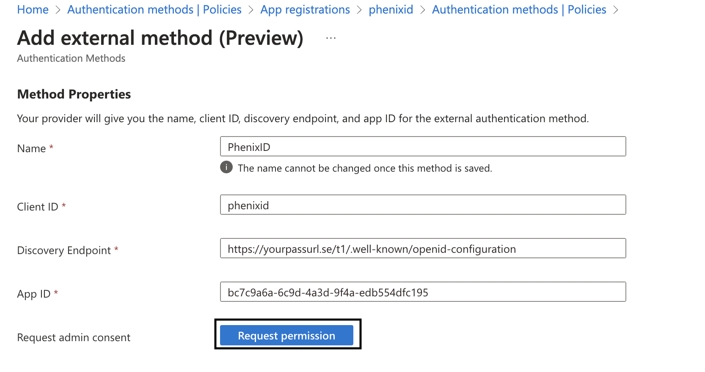Viewport: 705px width, 372px height.
Task: Click 'The name cannot be changed' notice text
Action: click(x=365, y=168)
